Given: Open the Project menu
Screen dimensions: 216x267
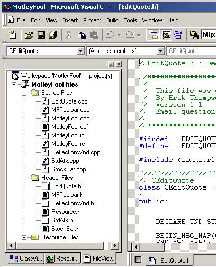Looking at the screenshot, I should pos(92,20).
